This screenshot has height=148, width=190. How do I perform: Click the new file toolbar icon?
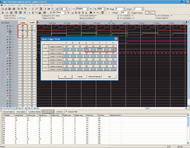(x=2, y=9)
